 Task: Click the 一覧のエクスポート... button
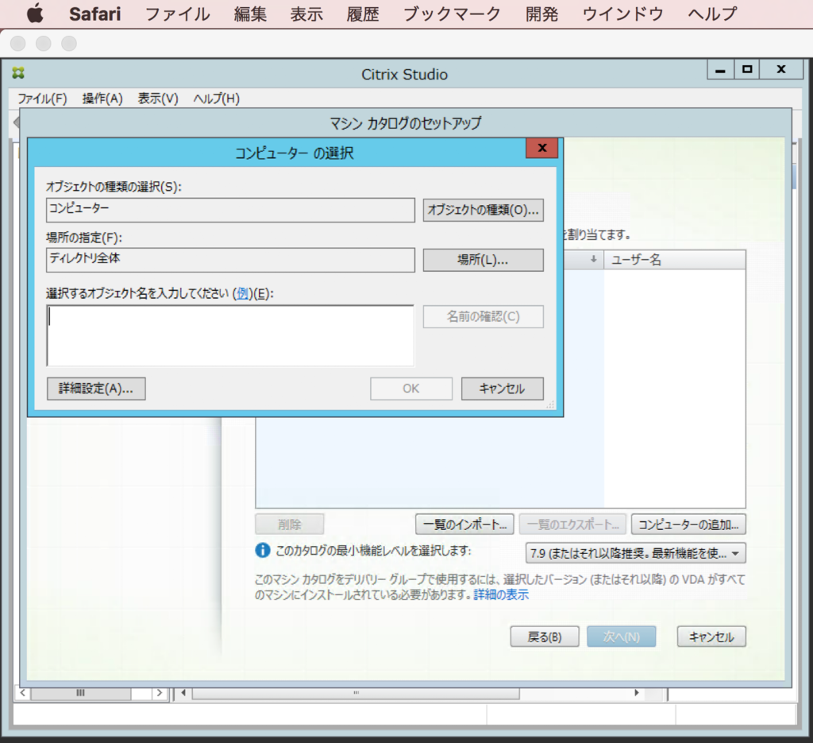click(x=572, y=524)
